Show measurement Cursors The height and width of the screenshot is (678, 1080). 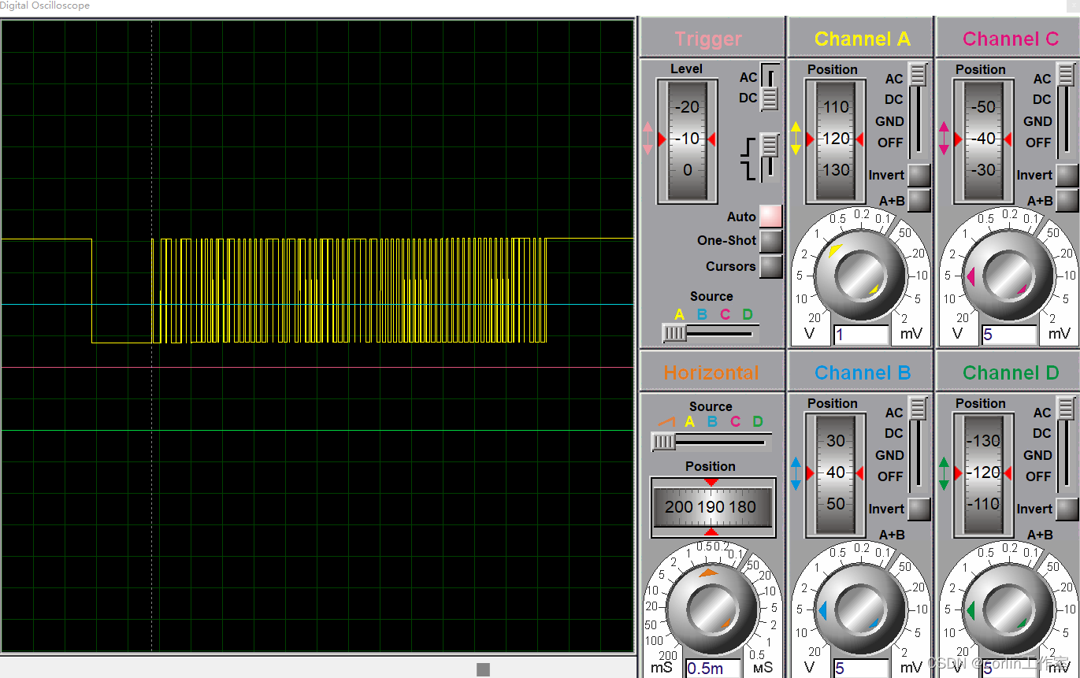tap(771, 267)
